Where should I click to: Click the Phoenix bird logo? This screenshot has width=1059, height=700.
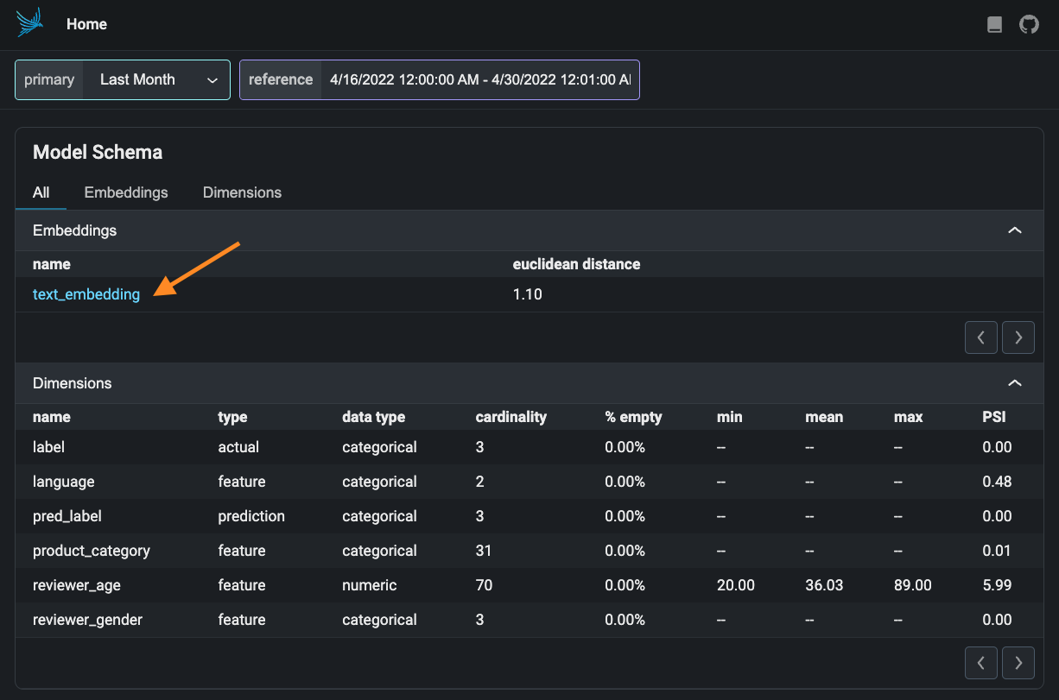(x=29, y=23)
